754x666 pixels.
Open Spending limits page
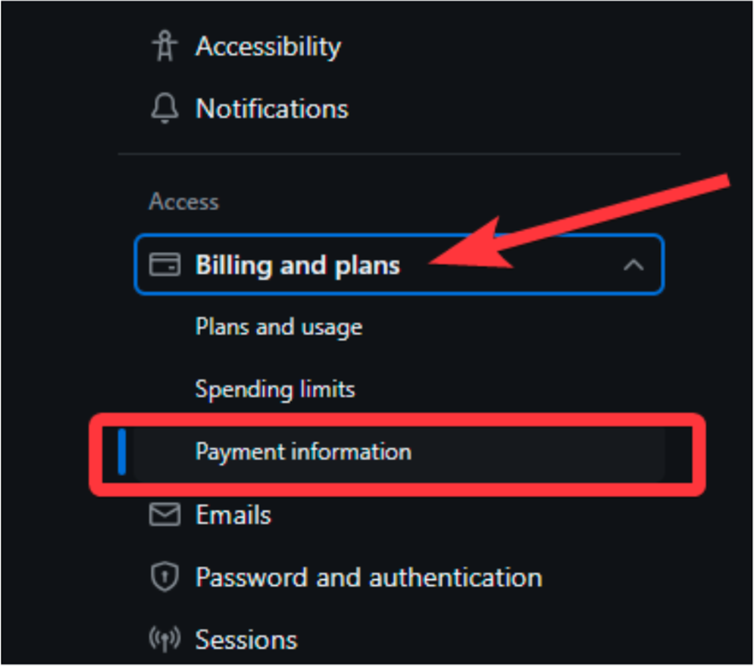[x=275, y=390]
